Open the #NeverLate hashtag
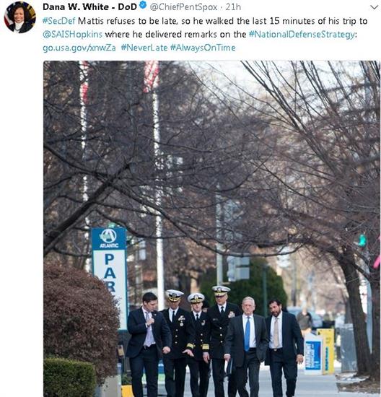The image size is (381, 397). coord(144,48)
